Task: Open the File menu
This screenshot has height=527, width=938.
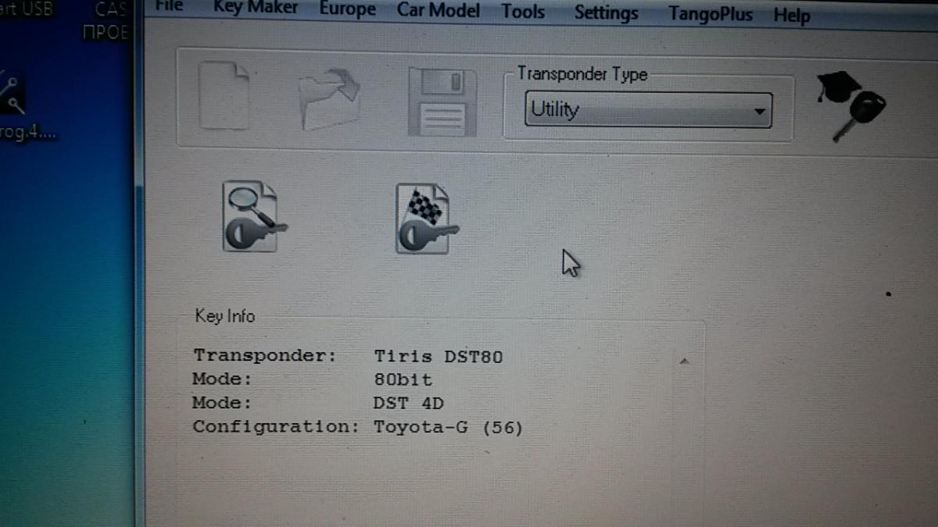Action: click(x=169, y=5)
